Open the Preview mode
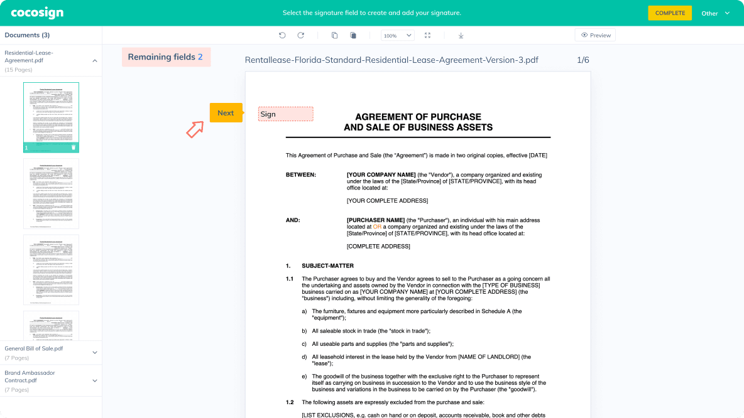Viewport: 744px width, 418px height. pos(594,35)
